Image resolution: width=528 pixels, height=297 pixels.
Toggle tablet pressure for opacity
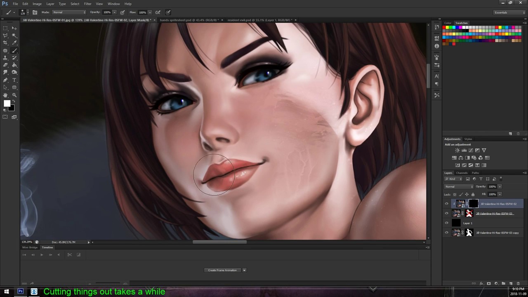(123, 12)
